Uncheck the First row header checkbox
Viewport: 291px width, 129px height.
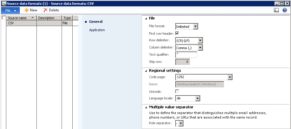tap(177, 34)
